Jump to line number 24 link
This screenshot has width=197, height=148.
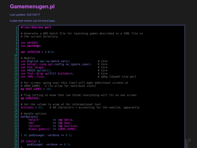pyautogui.click(x=16, y=98)
